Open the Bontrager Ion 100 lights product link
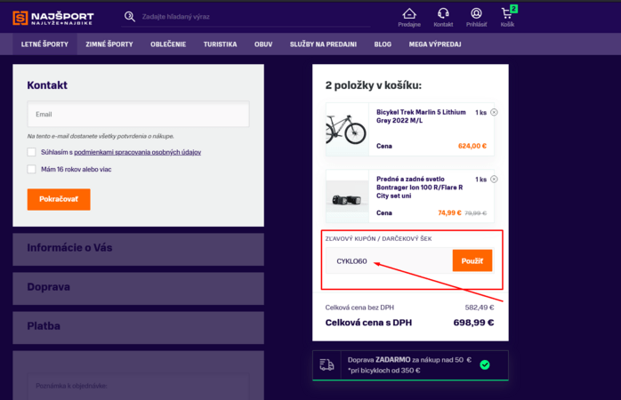 tap(419, 188)
